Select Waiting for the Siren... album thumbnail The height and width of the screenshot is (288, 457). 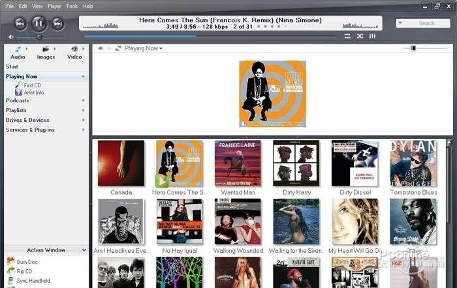pyautogui.click(x=296, y=222)
